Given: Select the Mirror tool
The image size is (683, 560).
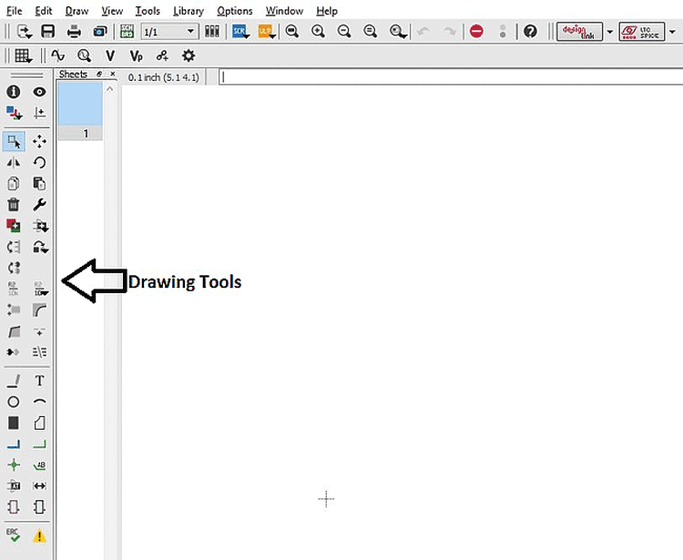Looking at the screenshot, I should click(x=14, y=163).
